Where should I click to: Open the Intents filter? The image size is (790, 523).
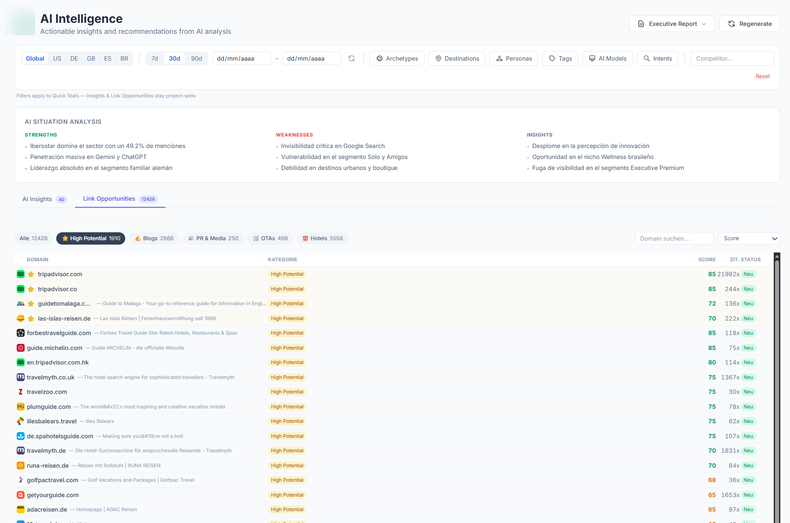point(657,58)
